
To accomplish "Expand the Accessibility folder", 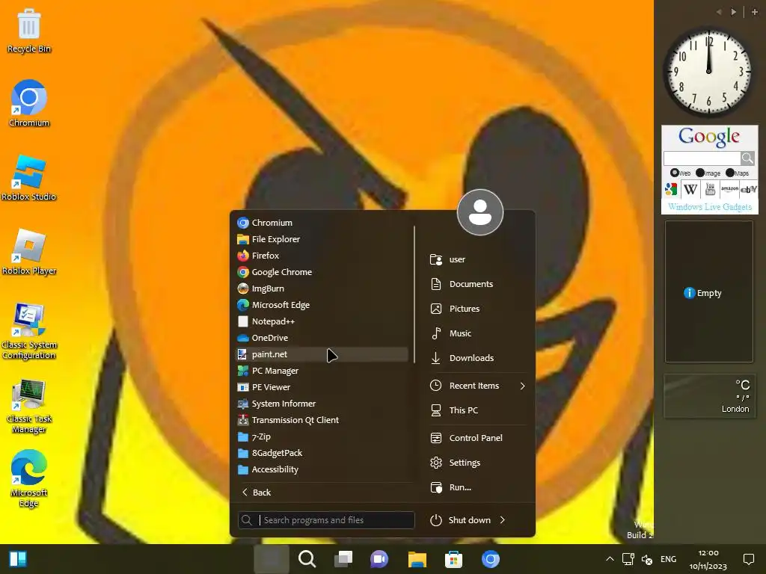I will (322, 469).
